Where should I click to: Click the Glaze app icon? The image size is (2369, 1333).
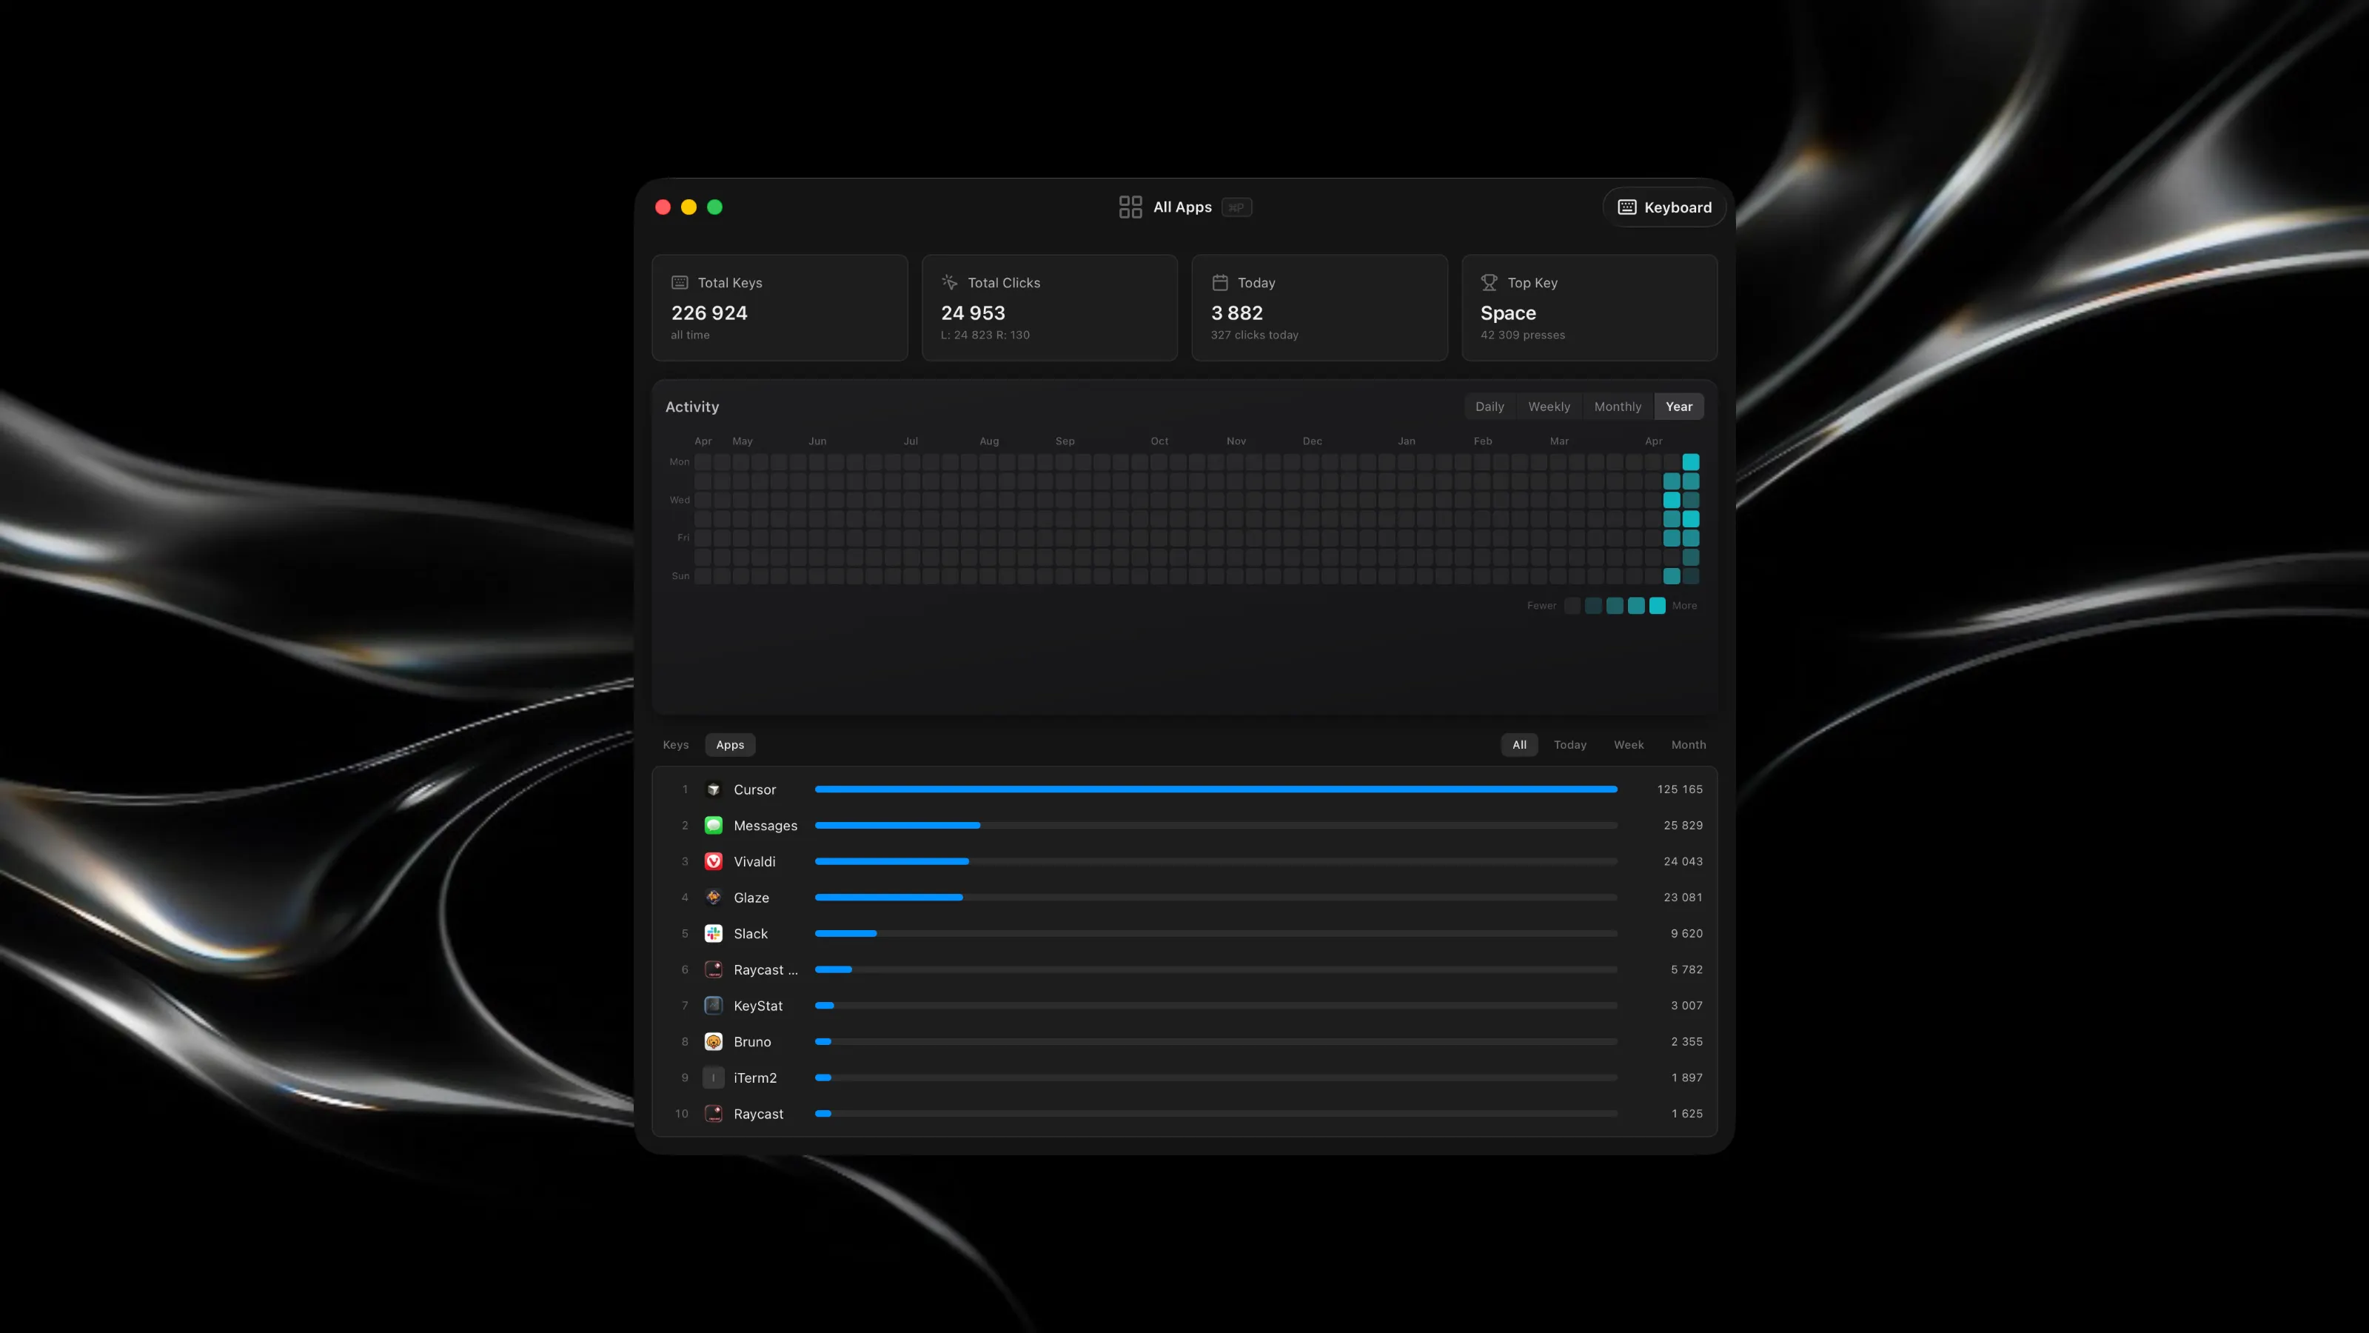tap(714, 897)
